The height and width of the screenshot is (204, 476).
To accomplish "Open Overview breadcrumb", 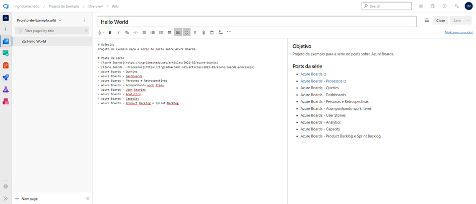I will 95,6.
